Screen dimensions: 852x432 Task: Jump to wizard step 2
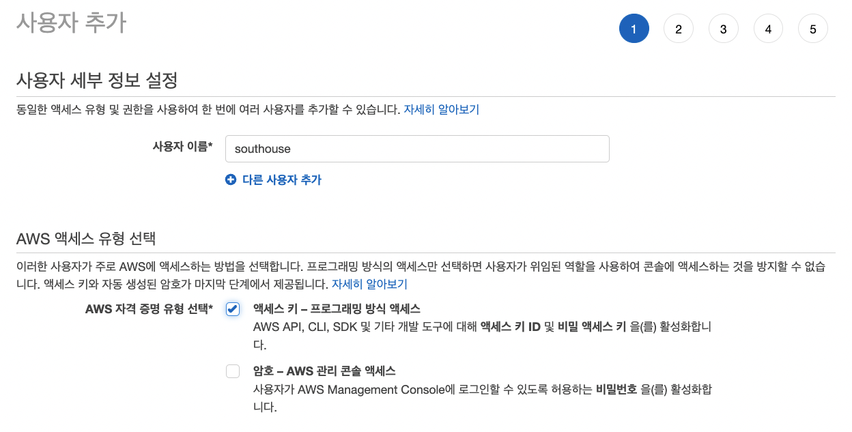[679, 29]
